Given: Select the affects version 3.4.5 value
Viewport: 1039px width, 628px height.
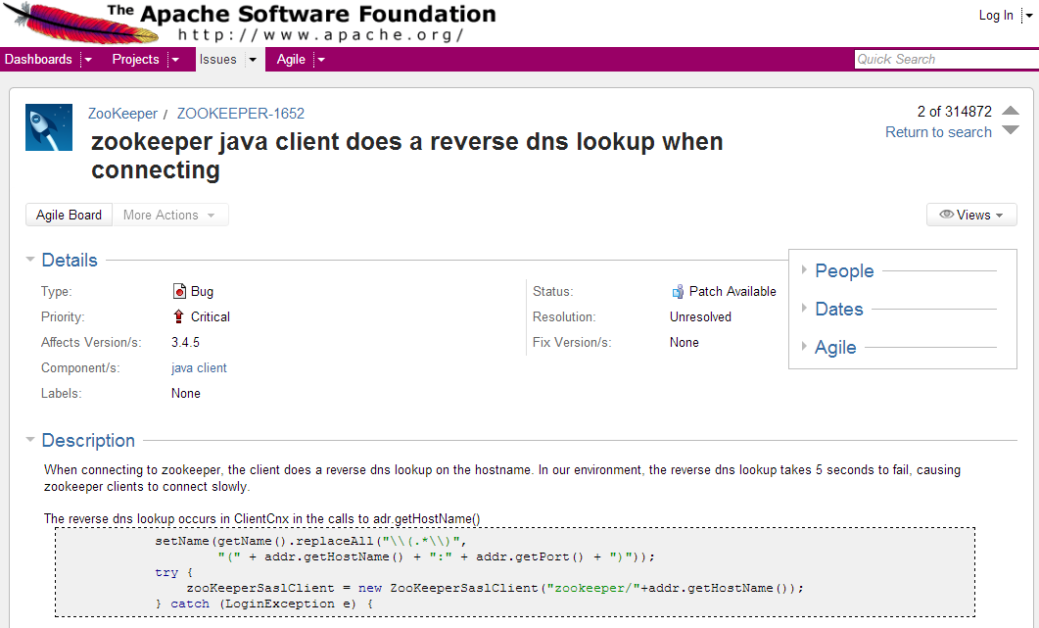Looking at the screenshot, I should coord(185,342).
